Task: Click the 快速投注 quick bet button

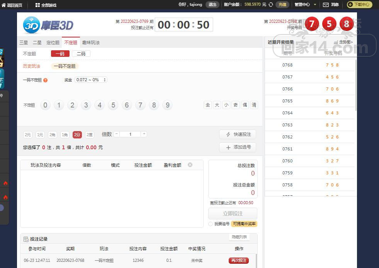Action: [x=238, y=135]
